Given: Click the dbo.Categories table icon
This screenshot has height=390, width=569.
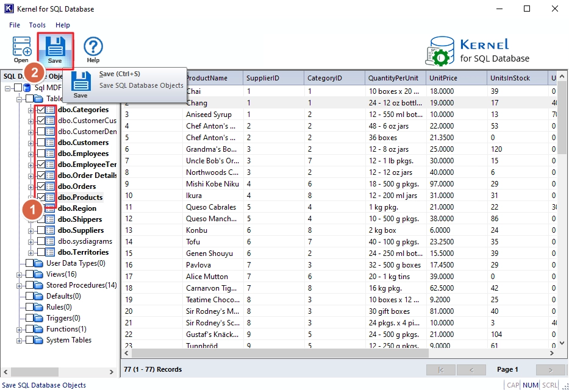Looking at the screenshot, I should pyautogui.click(x=50, y=110).
